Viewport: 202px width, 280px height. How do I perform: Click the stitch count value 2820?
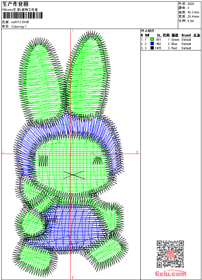[191, 4]
